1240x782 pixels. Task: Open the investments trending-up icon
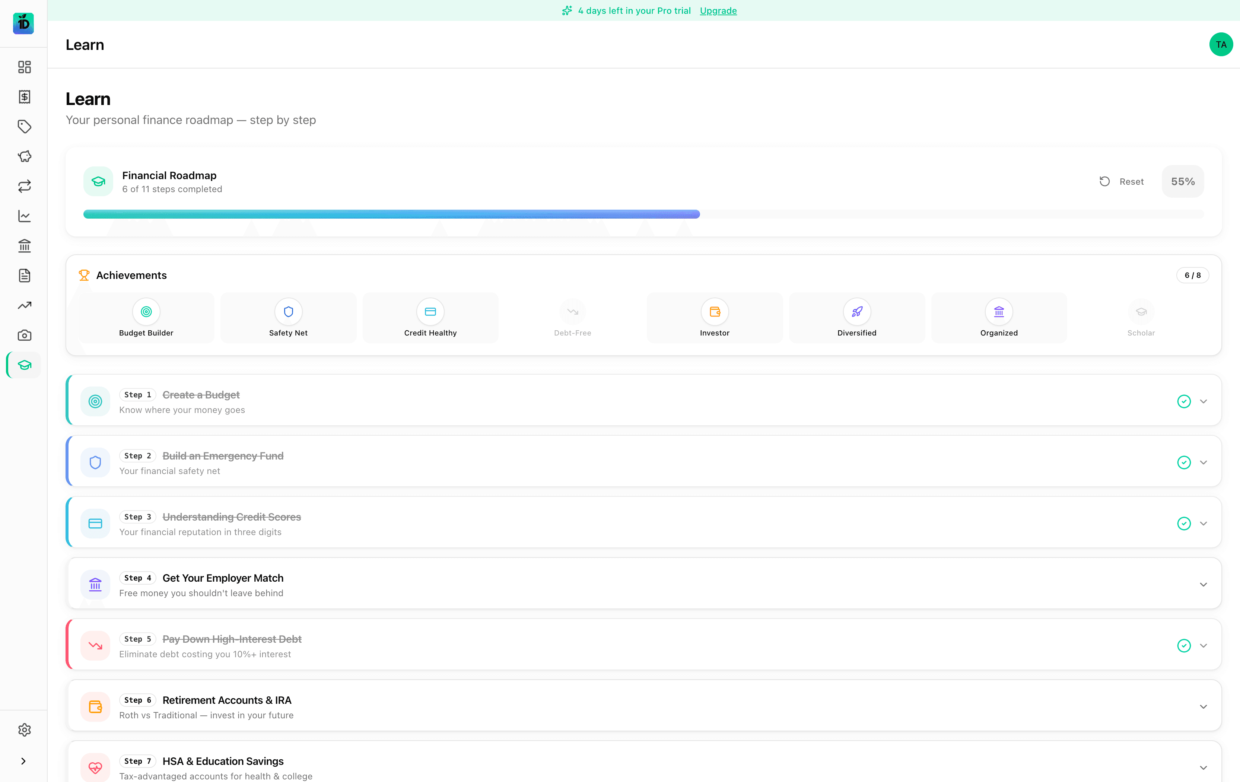click(24, 305)
